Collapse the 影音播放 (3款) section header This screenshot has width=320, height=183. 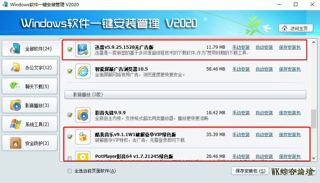pyautogui.click(x=185, y=95)
